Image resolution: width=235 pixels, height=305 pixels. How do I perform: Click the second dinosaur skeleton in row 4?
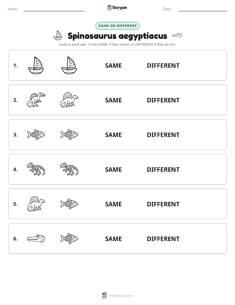[x=69, y=169]
